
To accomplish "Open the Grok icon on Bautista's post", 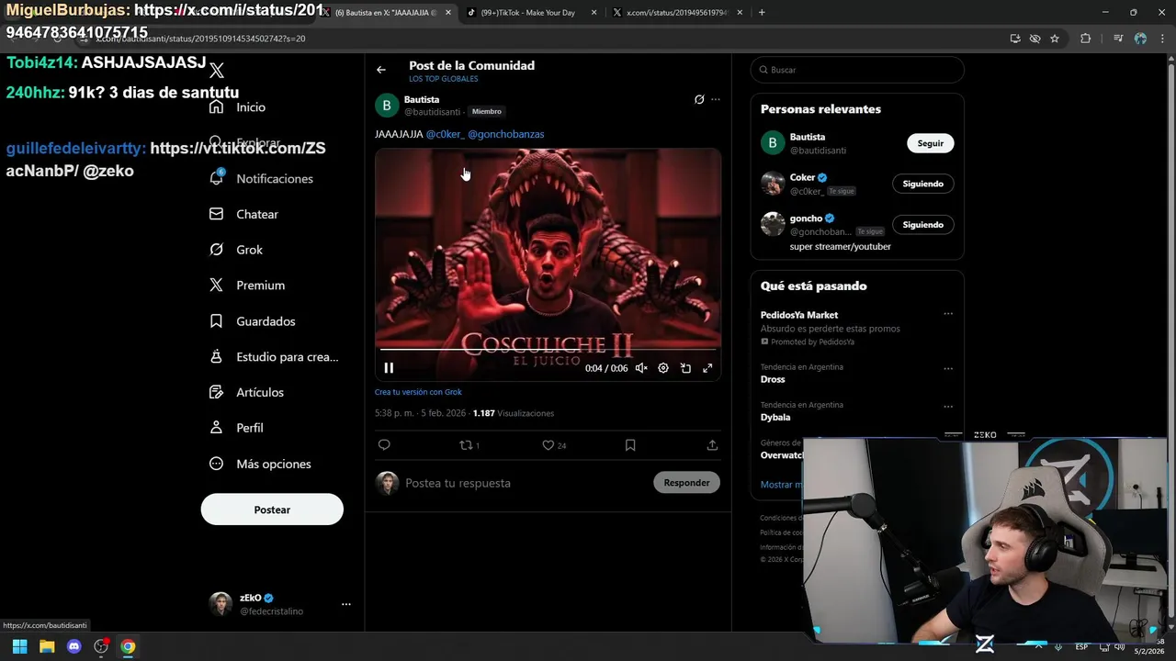I will pyautogui.click(x=699, y=99).
